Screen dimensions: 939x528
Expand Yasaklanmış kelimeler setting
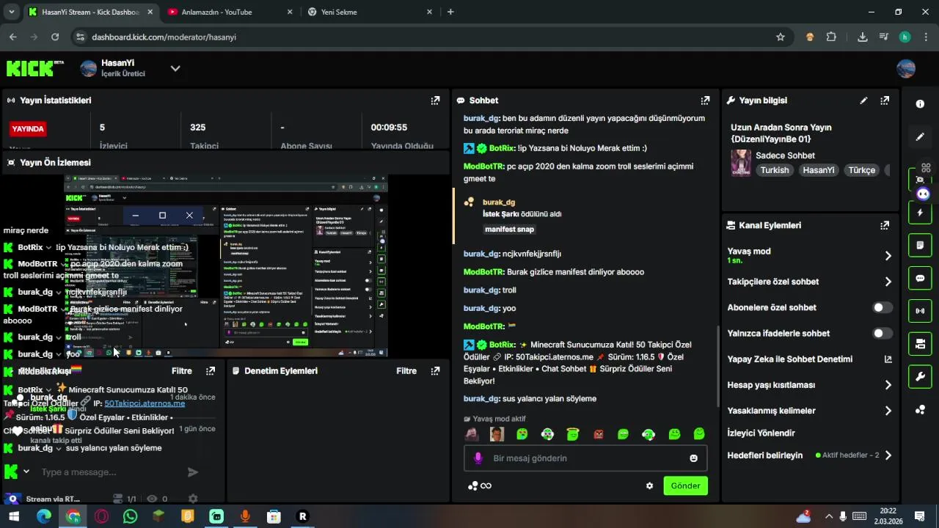(x=888, y=411)
